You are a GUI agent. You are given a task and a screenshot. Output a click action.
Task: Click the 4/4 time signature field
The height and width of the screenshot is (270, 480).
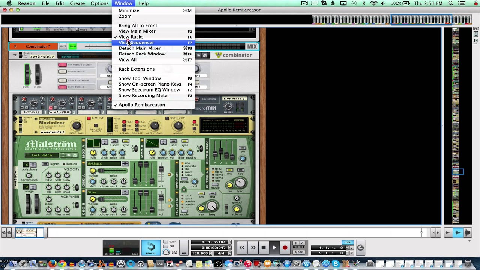pyautogui.click(x=220, y=253)
